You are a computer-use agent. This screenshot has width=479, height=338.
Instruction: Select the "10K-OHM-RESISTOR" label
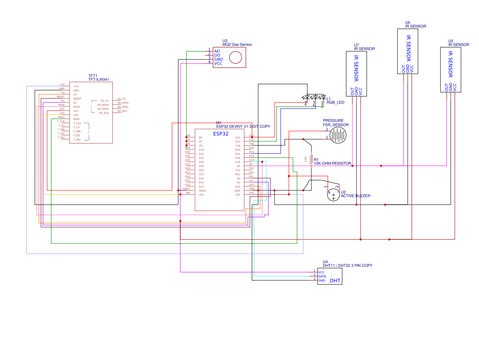click(332, 164)
